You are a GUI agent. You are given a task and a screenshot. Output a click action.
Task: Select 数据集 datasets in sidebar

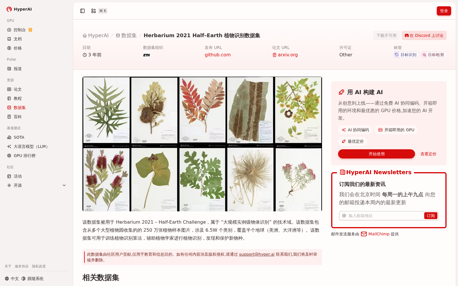click(x=37, y=108)
